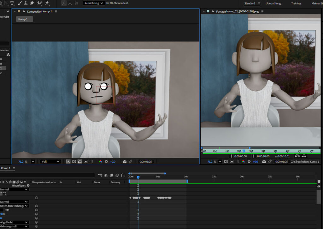The width and height of the screenshot is (323, 229).
Task: Select the Clone Stamp tool
Action: pos(26,3)
